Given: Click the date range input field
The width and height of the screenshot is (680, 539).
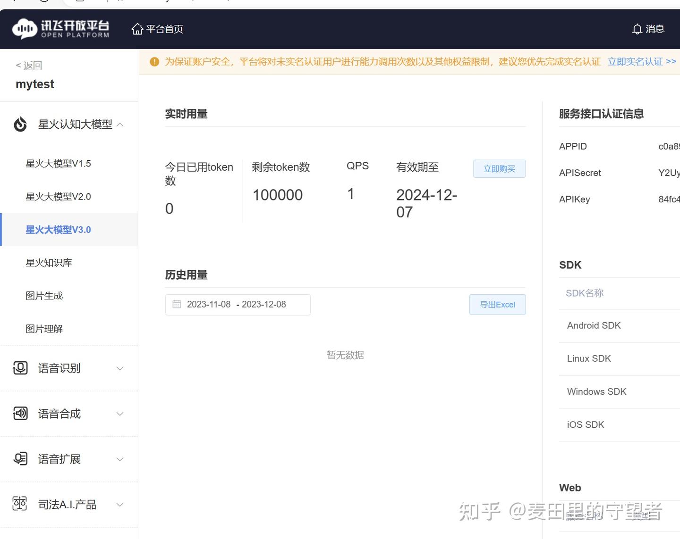Looking at the screenshot, I should 238,304.
